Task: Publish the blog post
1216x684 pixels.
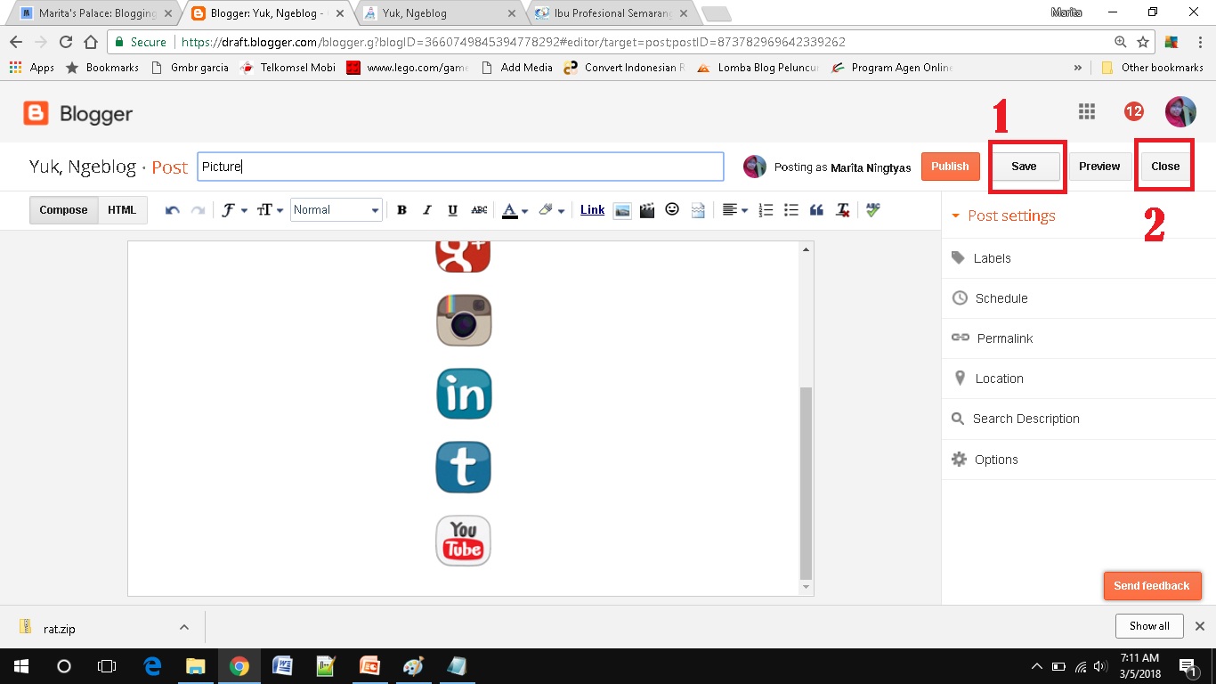Action: pos(950,166)
